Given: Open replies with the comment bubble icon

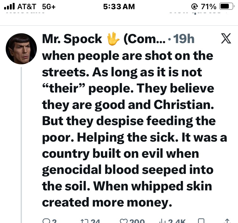Looking at the screenshot, I should pos(46,221).
